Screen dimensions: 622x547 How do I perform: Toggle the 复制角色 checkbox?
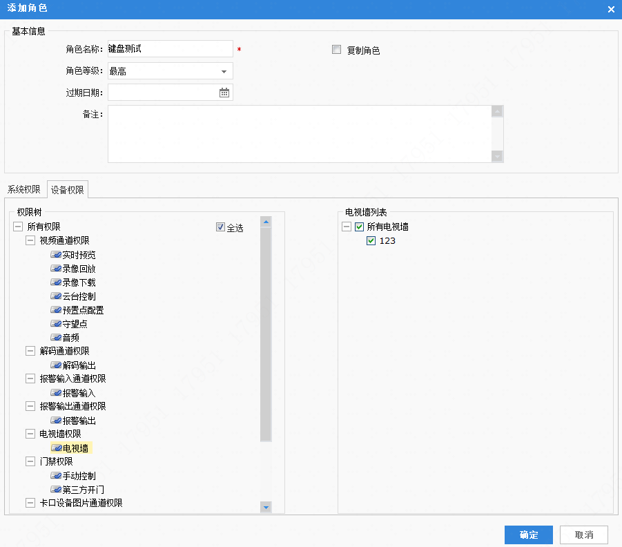click(336, 50)
